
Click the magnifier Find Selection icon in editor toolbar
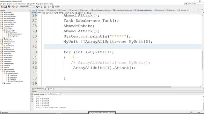coord(55,13)
